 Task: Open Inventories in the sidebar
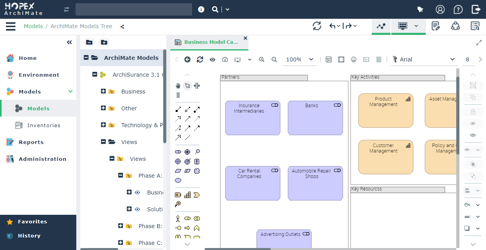pos(43,125)
